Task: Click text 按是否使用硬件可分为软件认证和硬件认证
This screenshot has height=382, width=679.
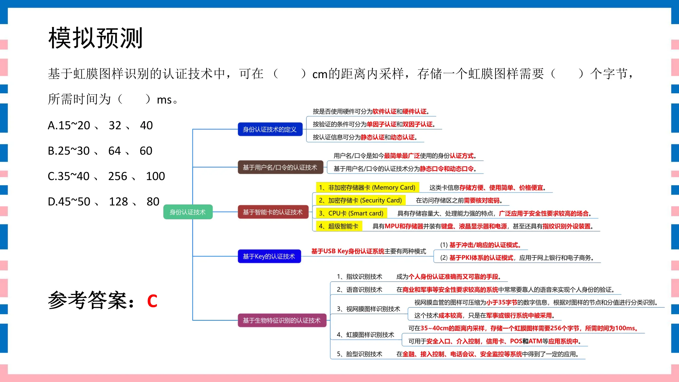Action: [x=371, y=111]
